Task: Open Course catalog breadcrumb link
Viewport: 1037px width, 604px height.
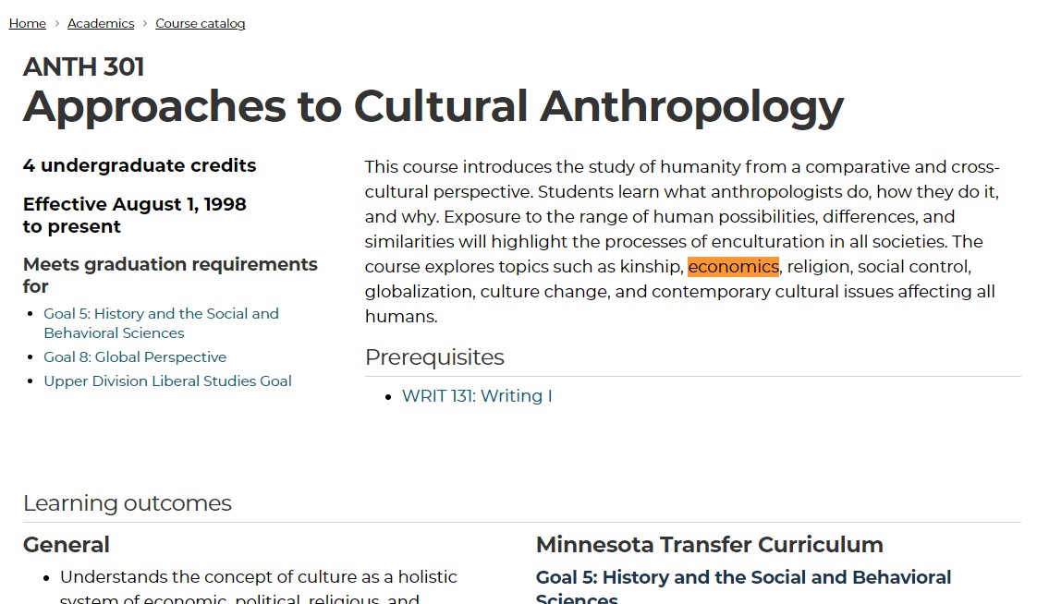Action: tap(201, 23)
